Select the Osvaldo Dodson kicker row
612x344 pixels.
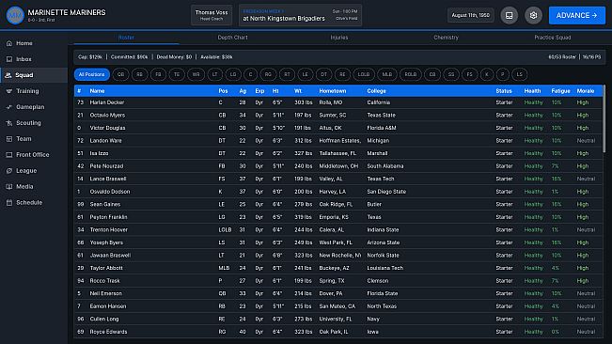(338, 192)
